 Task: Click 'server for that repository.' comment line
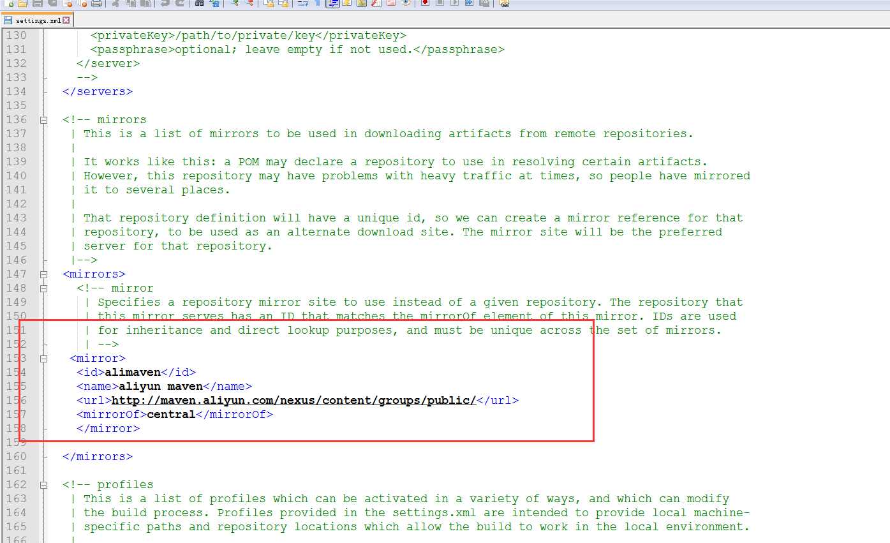[171, 246]
